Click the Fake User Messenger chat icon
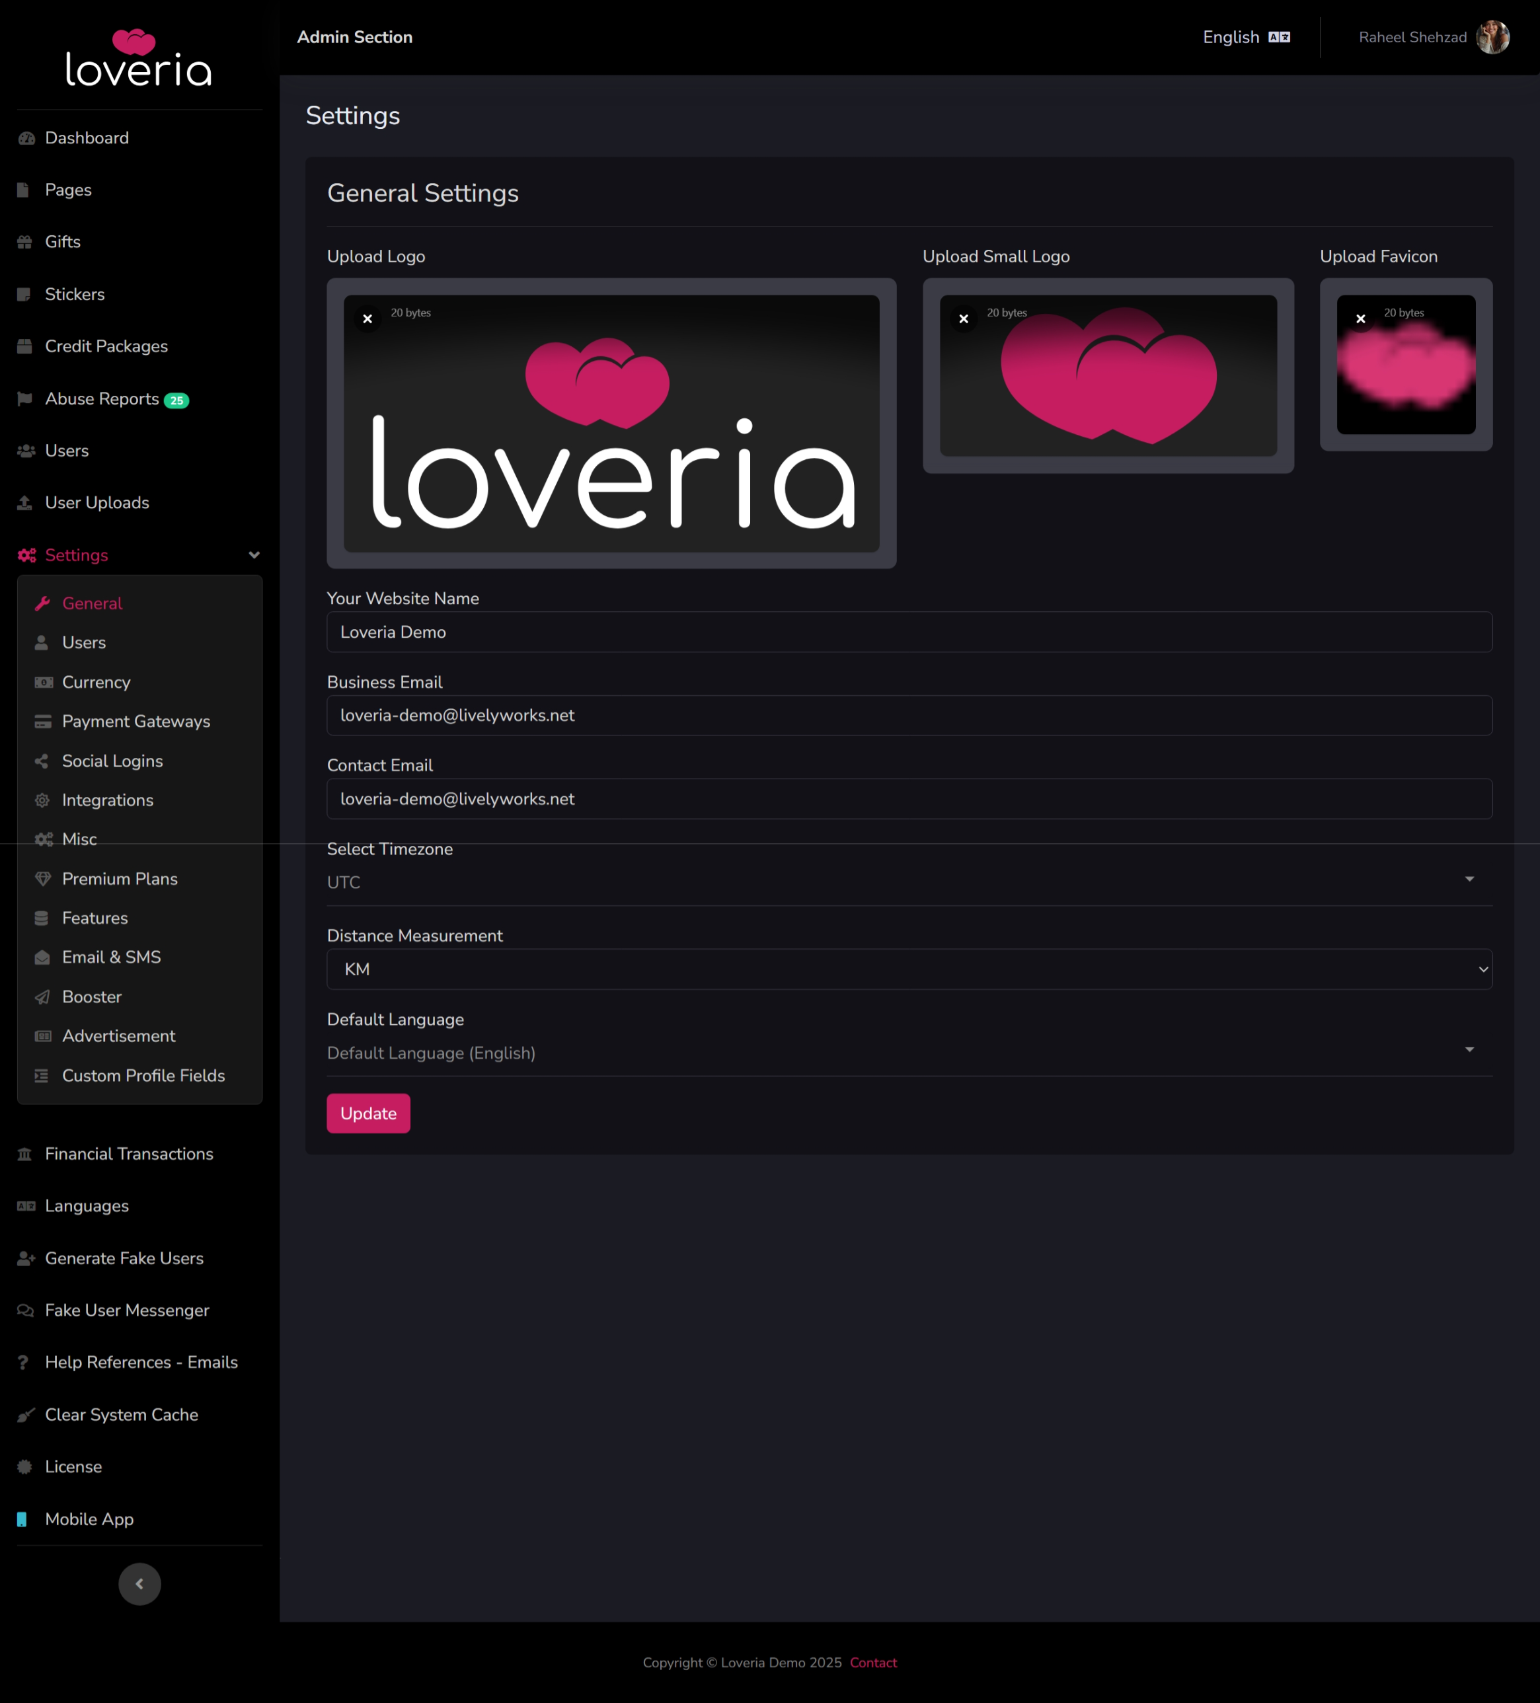Image resolution: width=1540 pixels, height=1703 pixels. pos(26,1310)
